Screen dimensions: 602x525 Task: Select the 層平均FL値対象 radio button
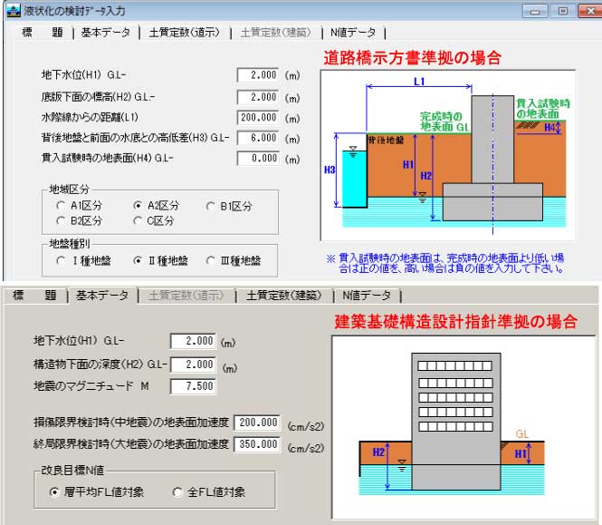click(55, 492)
